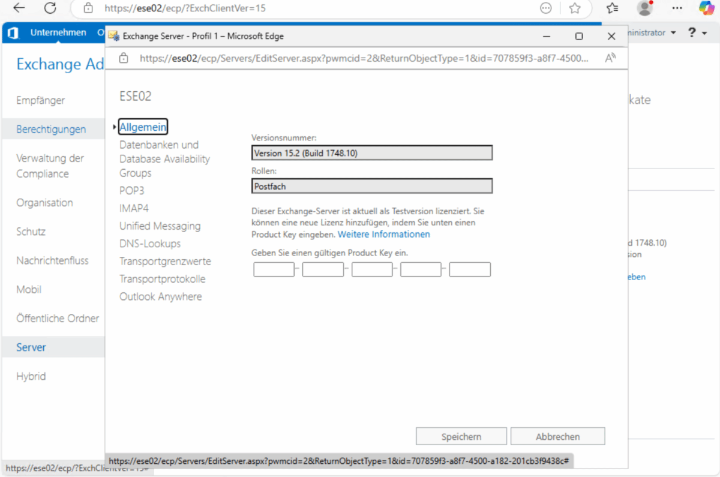Open the Outlook Anywhere section
Screen dimensions: 720x477
click(x=160, y=296)
